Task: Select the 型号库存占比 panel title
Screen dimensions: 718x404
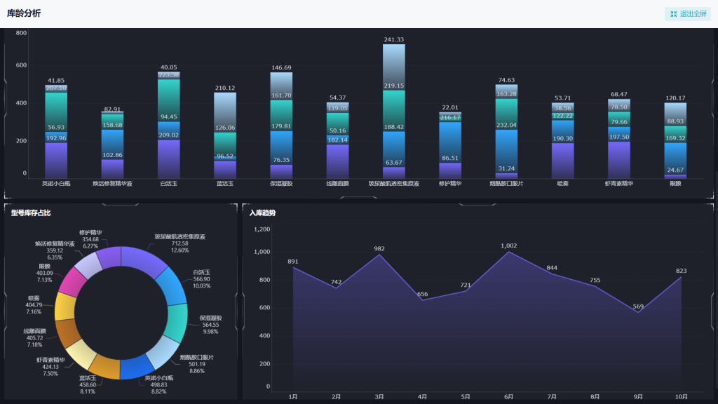Action: [31, 213]
